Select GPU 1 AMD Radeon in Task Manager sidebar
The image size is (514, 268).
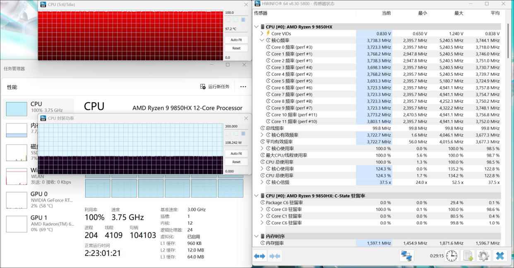coord(38,224)
